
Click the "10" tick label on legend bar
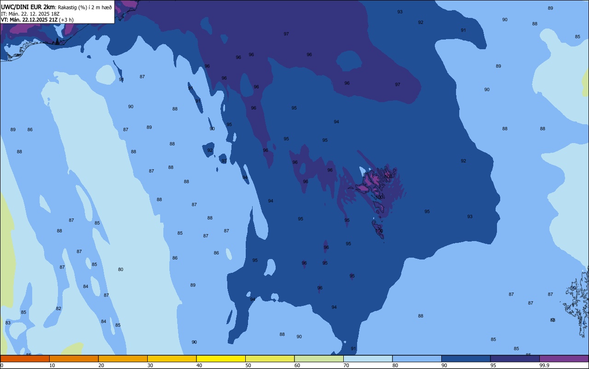pyautogui.click(x=52, y=365)
